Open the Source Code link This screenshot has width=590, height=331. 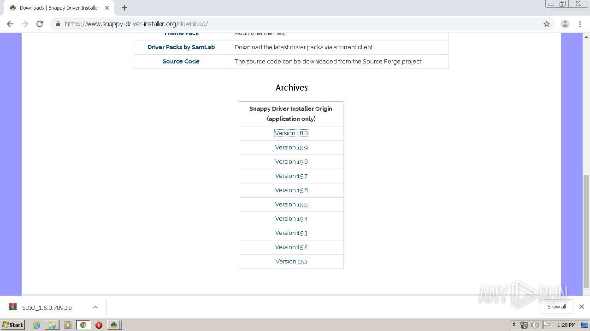pyautogui.click(x=181, y=61)
